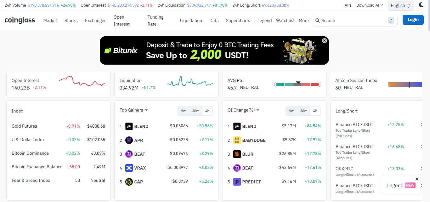Focus the Search input field
Viewport: 430px width, 202px height.
(x=355, y=20)
